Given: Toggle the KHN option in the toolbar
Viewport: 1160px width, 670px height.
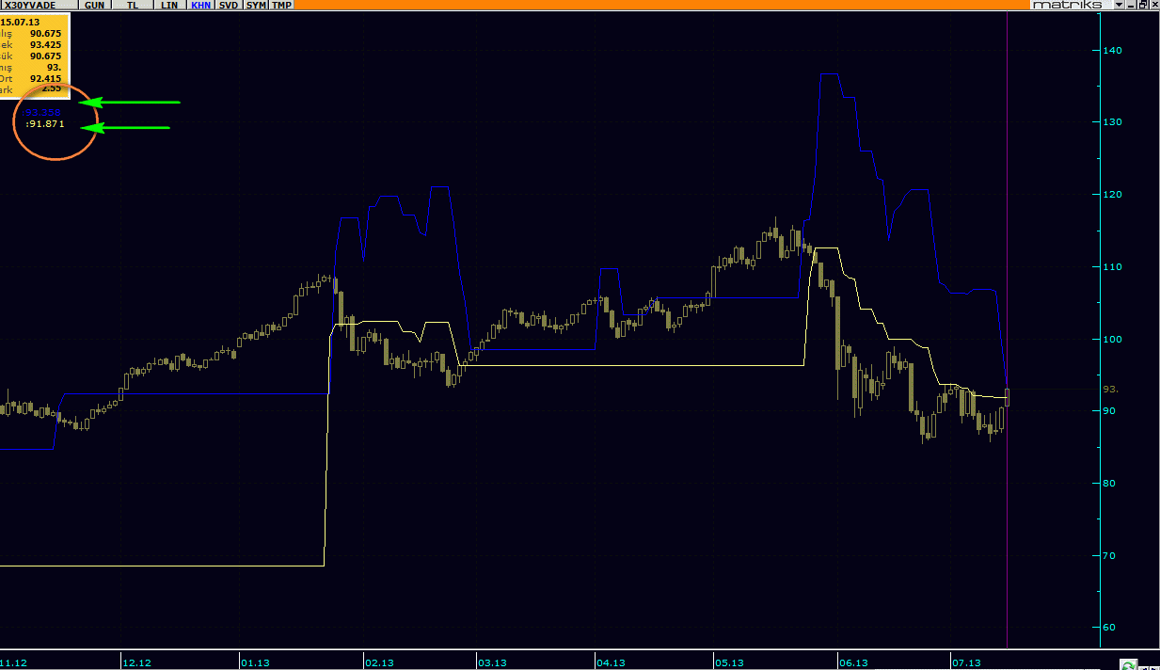Looking at the screenshot, I should [200, 5].
